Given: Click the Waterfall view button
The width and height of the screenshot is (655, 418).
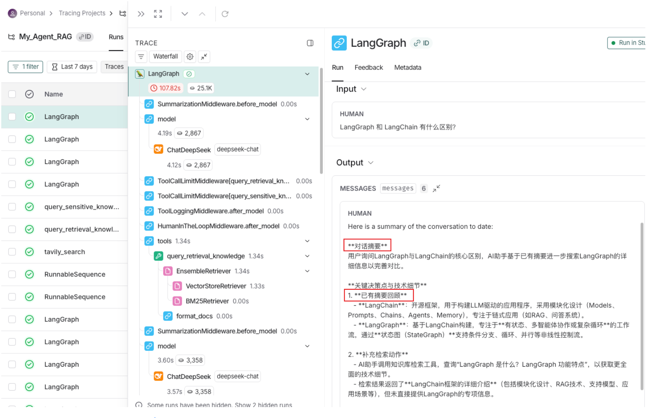Looking at the screenshot, I should pos(165,57).
